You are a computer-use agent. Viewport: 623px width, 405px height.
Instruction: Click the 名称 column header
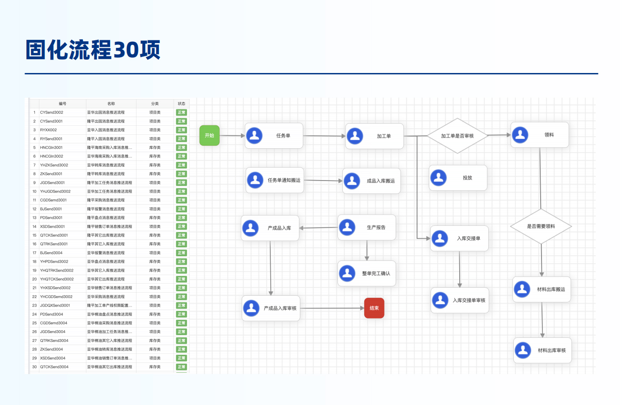[x=111, y=103]
